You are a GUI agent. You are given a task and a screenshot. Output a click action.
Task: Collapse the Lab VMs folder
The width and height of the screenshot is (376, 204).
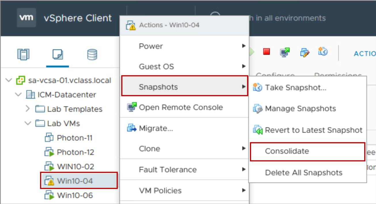(28, 123)
